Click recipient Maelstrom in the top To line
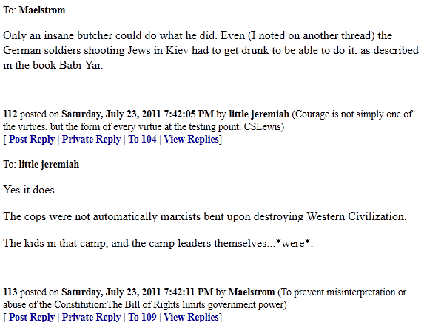 [x=42, y=10]
